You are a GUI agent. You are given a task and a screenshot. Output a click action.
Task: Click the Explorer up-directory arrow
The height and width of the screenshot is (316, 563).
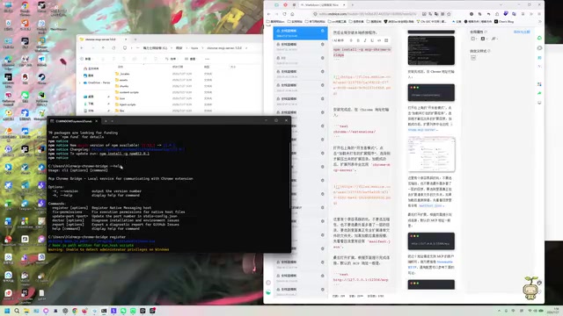coord(103,47)
